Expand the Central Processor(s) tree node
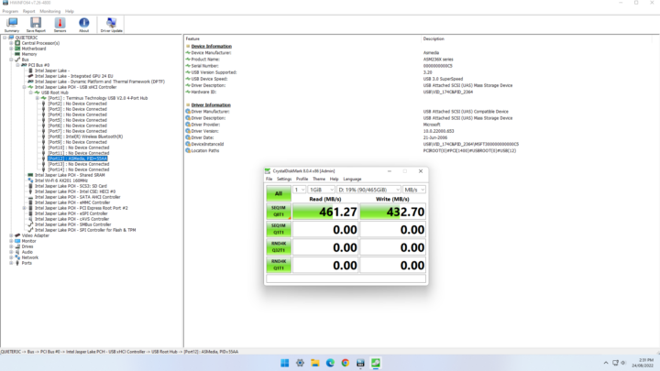The height and width of the screenshot is (371, 660). [x=11, y=43]
